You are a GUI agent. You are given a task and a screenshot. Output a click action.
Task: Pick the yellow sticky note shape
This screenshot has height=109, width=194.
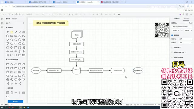pos(12,32)
